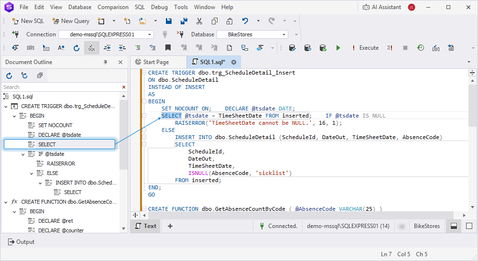Click the Open File folder icon
The width and height of the screenshot is (478, 261).
(142, 21)
